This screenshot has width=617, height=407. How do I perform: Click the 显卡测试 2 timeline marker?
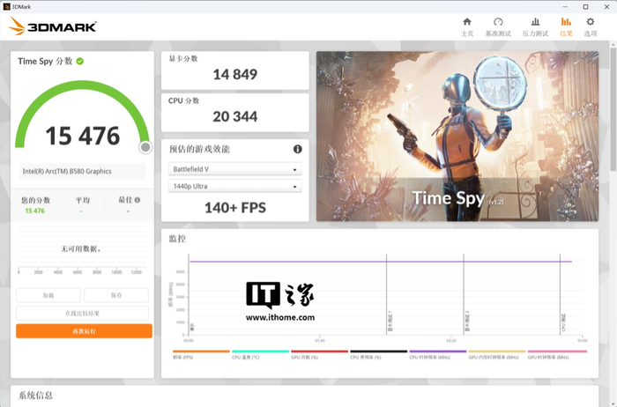tap(467, 322)
